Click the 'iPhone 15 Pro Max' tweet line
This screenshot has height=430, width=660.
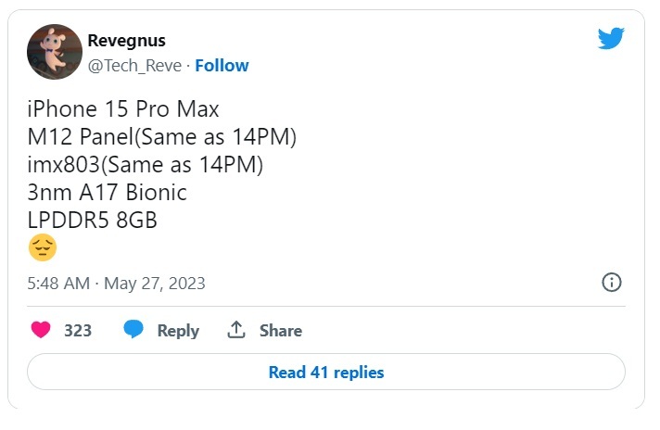tap(124, 109)
